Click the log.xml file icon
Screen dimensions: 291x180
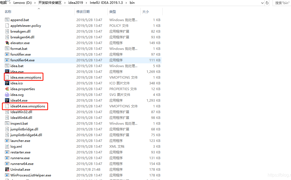pos(7,146)
